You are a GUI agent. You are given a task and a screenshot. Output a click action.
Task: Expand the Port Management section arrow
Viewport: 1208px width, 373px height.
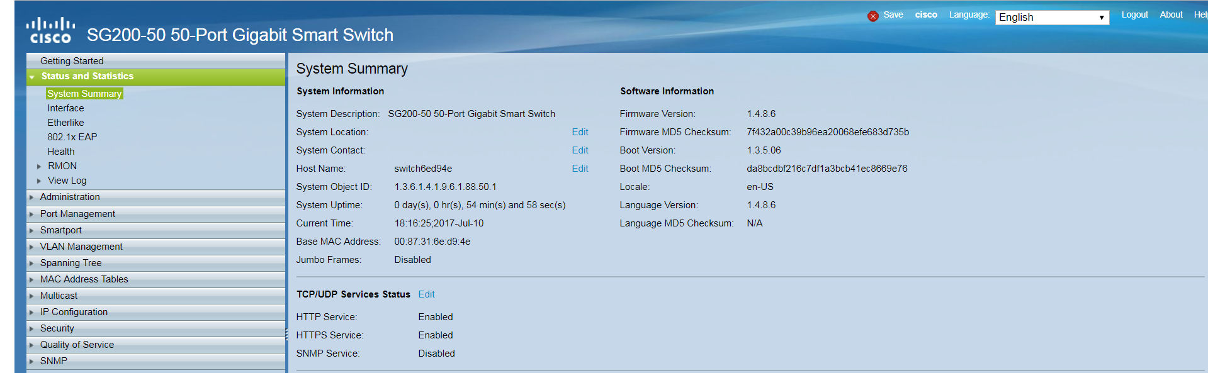click(31, 214)
